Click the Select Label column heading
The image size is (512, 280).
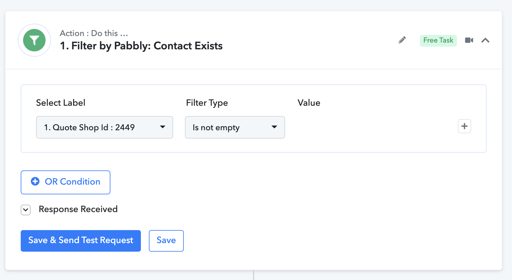click(61, 103)
